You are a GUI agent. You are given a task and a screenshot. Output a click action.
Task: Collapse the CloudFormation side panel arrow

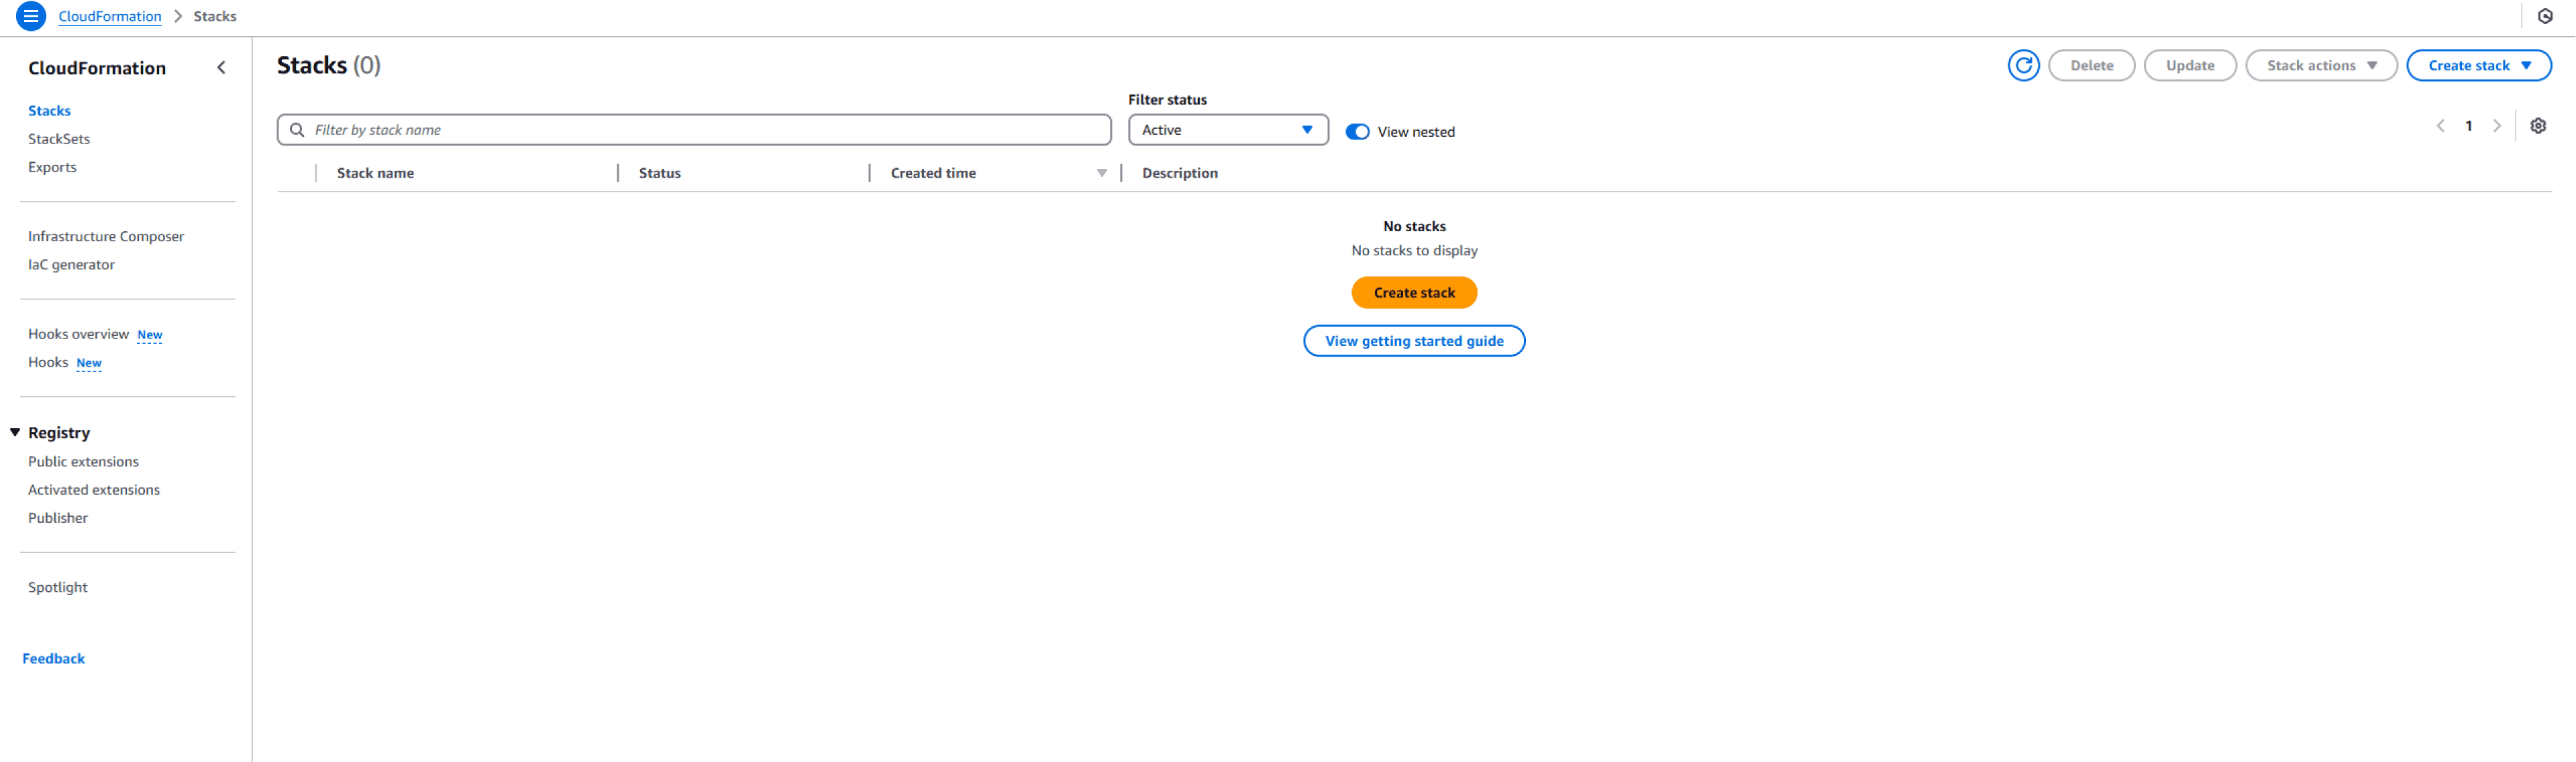(x=221, y=68)
